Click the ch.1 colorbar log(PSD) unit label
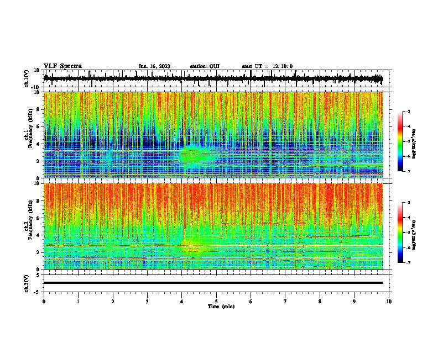Image resolution: width=438 pixels, height=338 pixels. click(414, 144)
